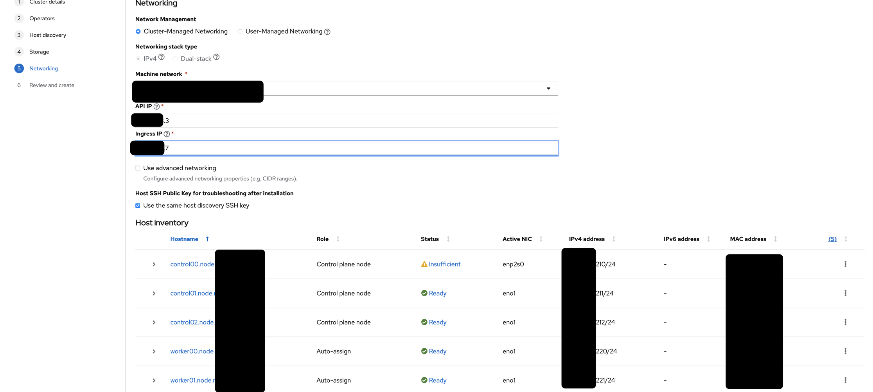Click the Dual-stack help icon
Screen dimensions: 873x392
click(216, 57)
